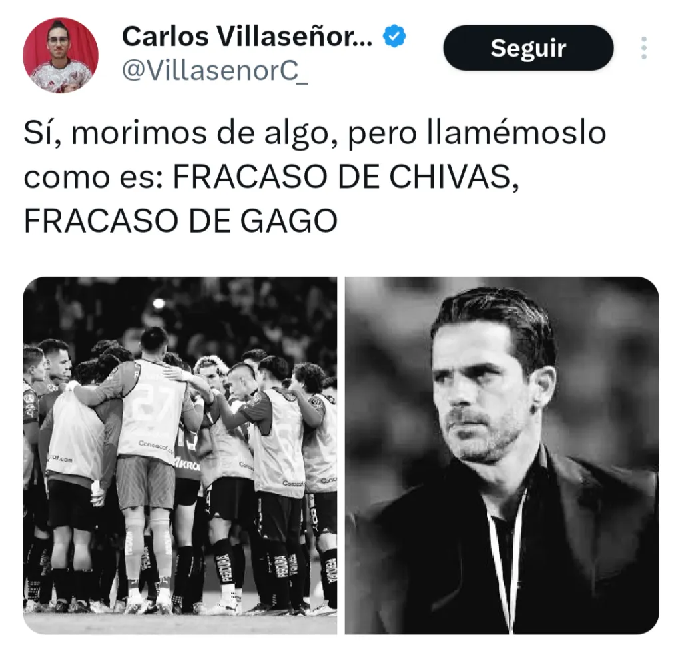Click the stadium light in huddle photo
The image size is (682, 653).
(159, 303)
